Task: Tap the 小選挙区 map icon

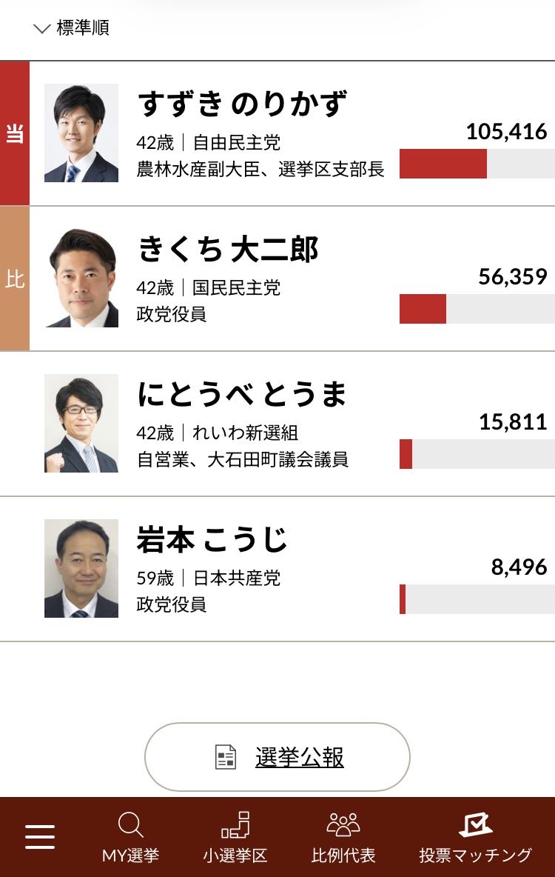Action: click(x=235, y=825)
